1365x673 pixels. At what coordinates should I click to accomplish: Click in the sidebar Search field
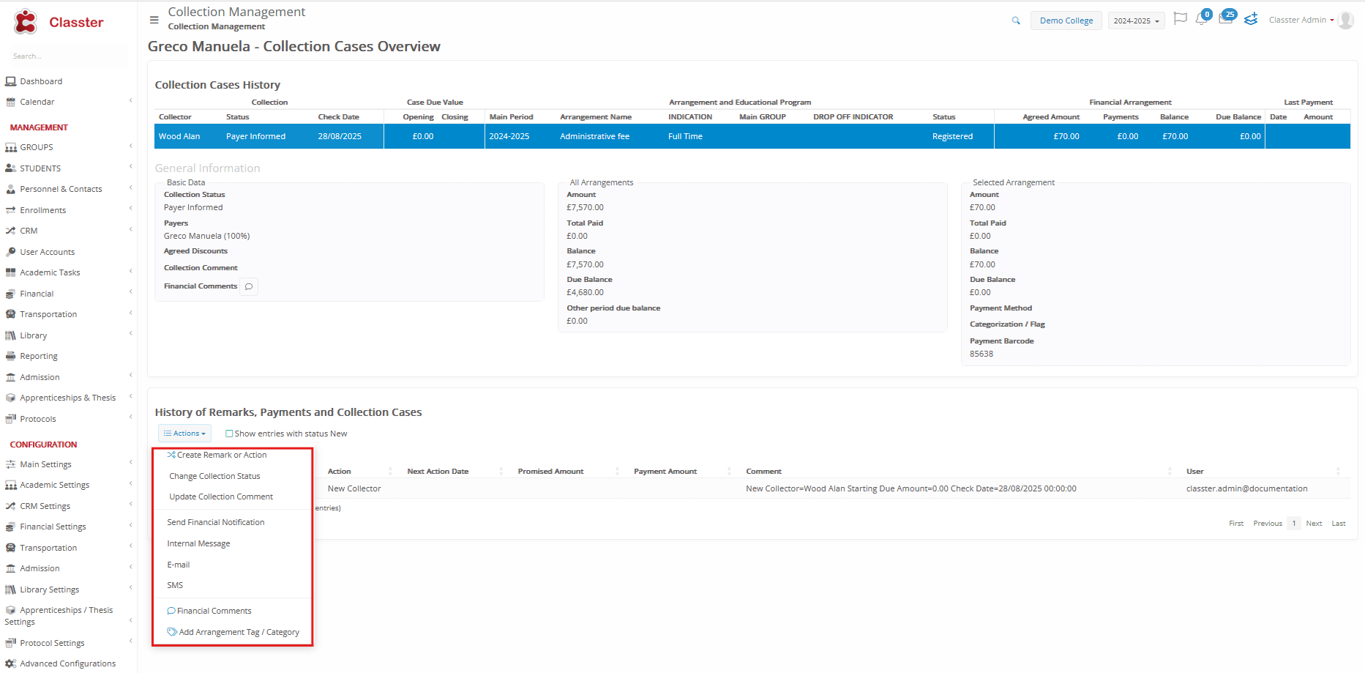click(66, 56)
